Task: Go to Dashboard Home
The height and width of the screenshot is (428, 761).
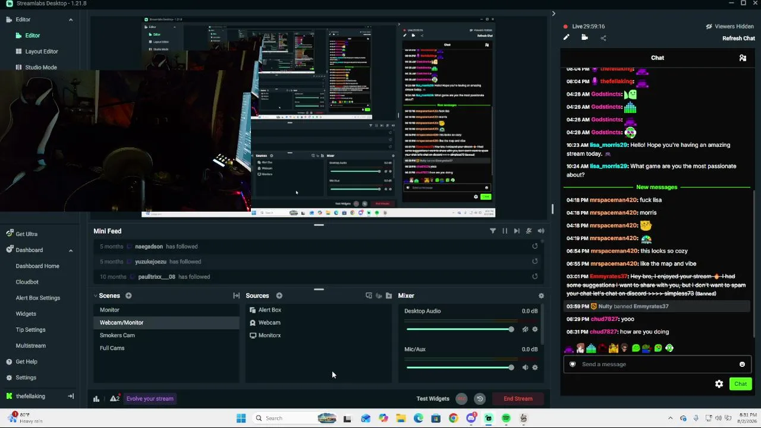Action: coord(37,266)
